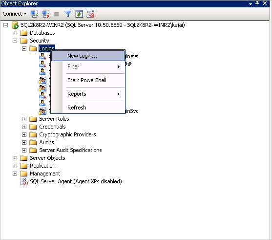Select the Server Objects tree item
The image size is (272, 240).
pos(47,158)
